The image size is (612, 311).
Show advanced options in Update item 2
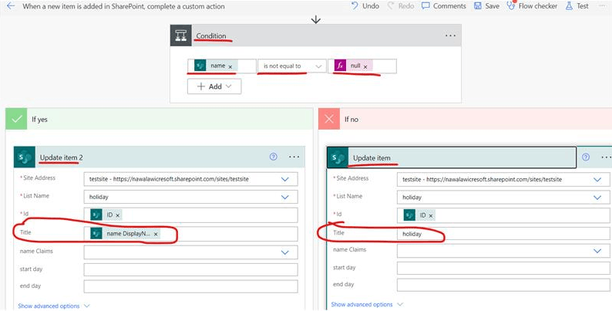tap(54, 306)
